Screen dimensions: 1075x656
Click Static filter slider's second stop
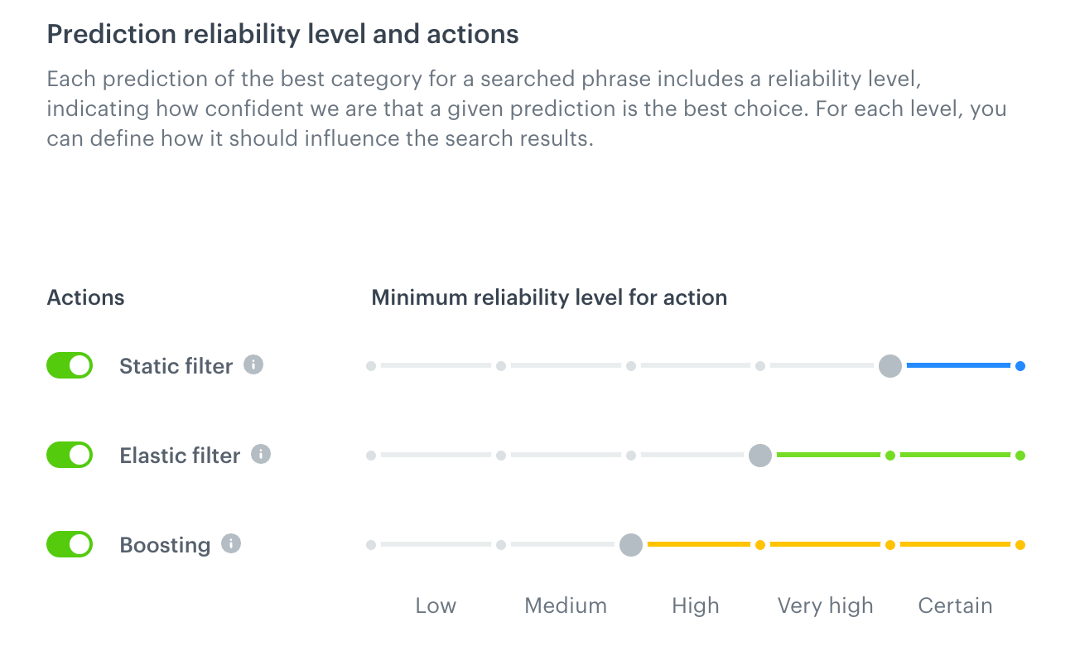pos(501,366)
